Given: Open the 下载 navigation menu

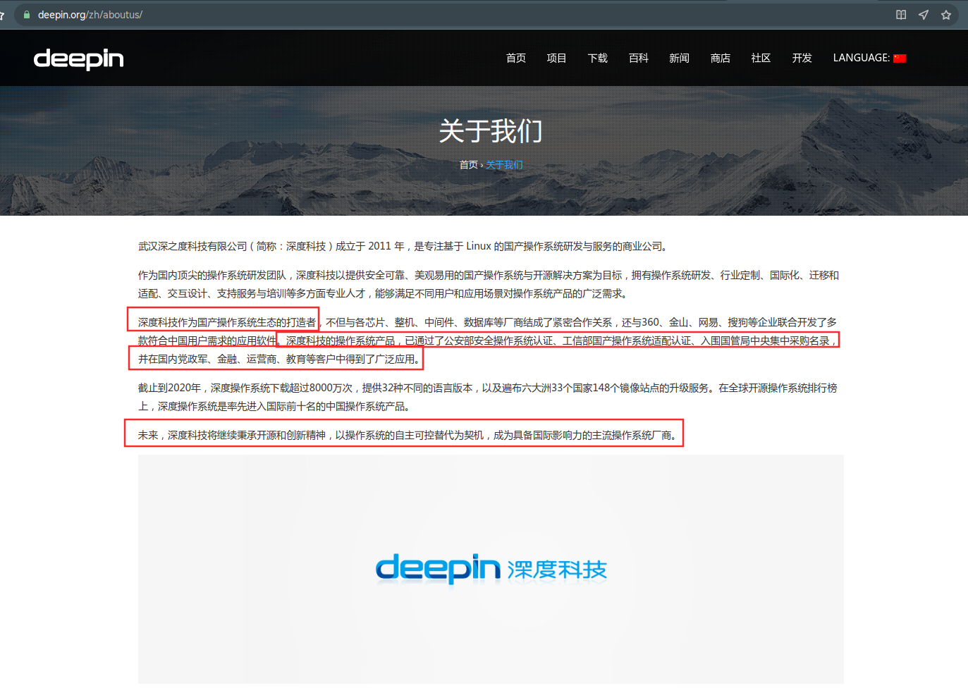Looking at the screenshot, I should pos(598,58).
